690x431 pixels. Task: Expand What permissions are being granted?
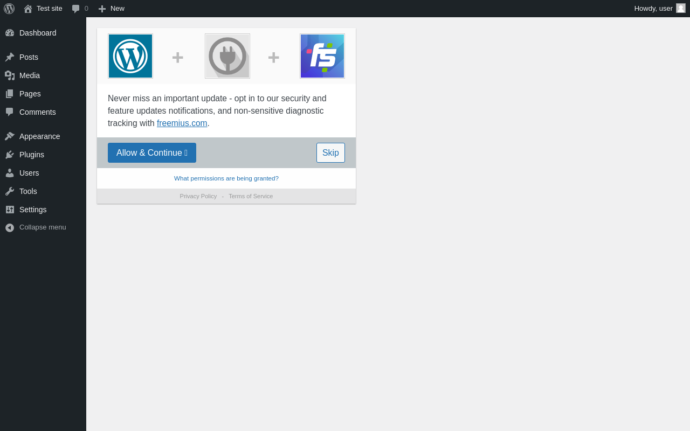pyautogui.click(x=226, y=178)
